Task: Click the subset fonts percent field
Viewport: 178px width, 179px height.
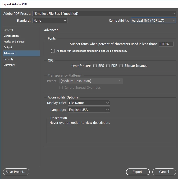Action: (166, 44)
